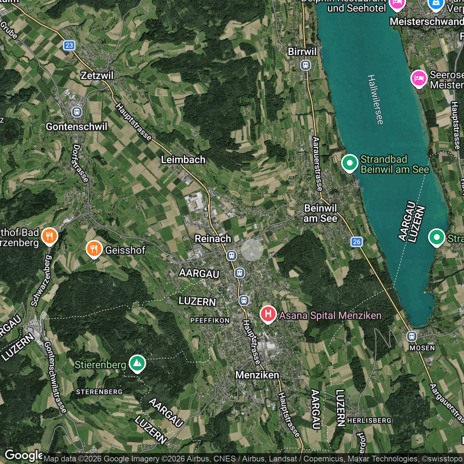Click the green pin on the eastern lakeshore
The height and width of the screenshot is (464, 464).
437,237
